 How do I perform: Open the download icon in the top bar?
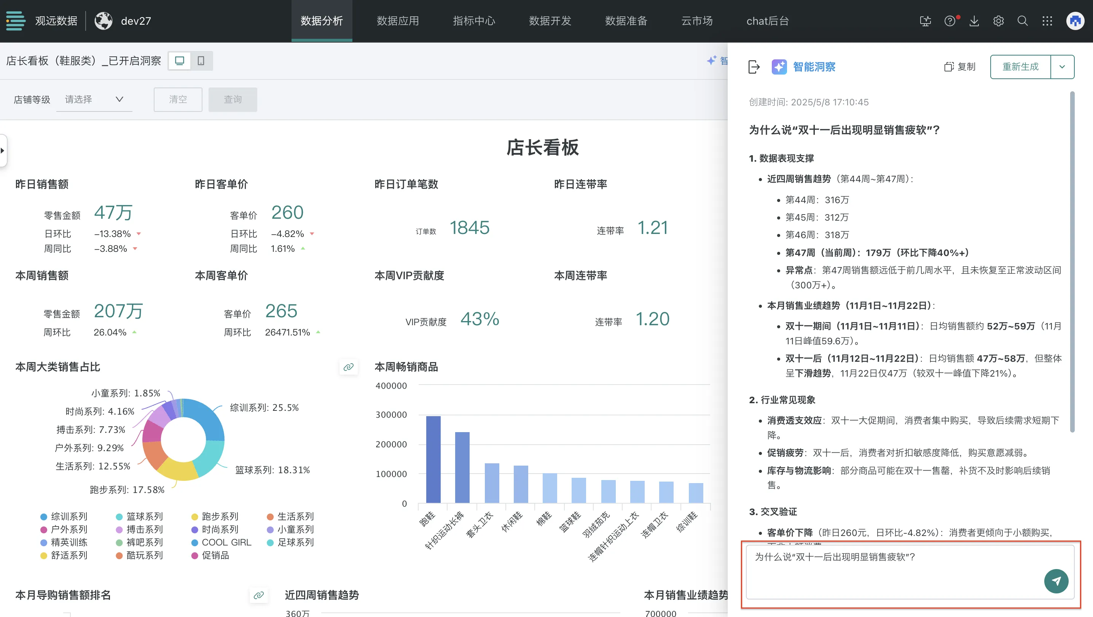pos(974,21)
